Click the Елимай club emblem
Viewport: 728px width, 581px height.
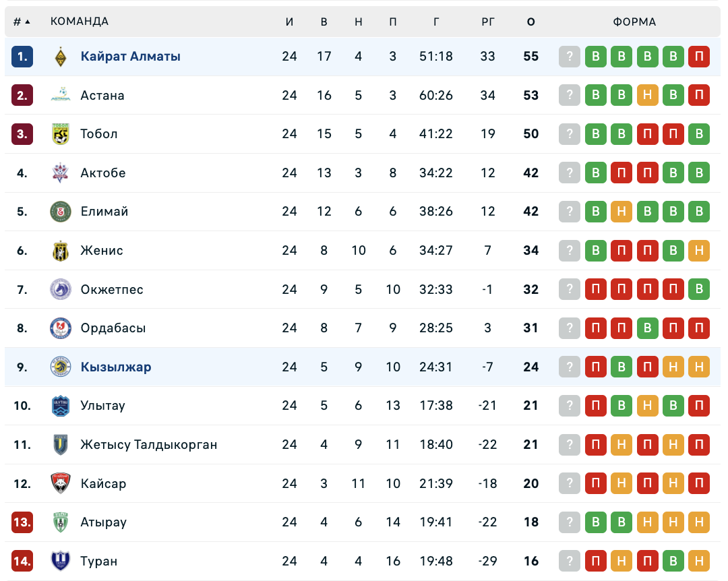pyautogui.click(x=61, y=212)
